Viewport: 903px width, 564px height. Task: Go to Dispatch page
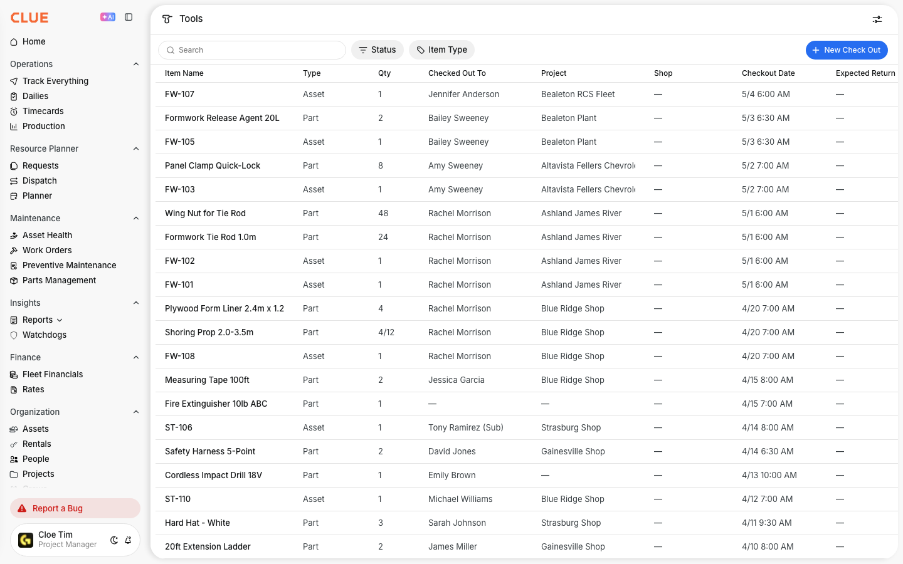tap(40, 181)
